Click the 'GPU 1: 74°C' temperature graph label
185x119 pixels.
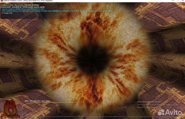pyautogui.click(x=37, y=101)
